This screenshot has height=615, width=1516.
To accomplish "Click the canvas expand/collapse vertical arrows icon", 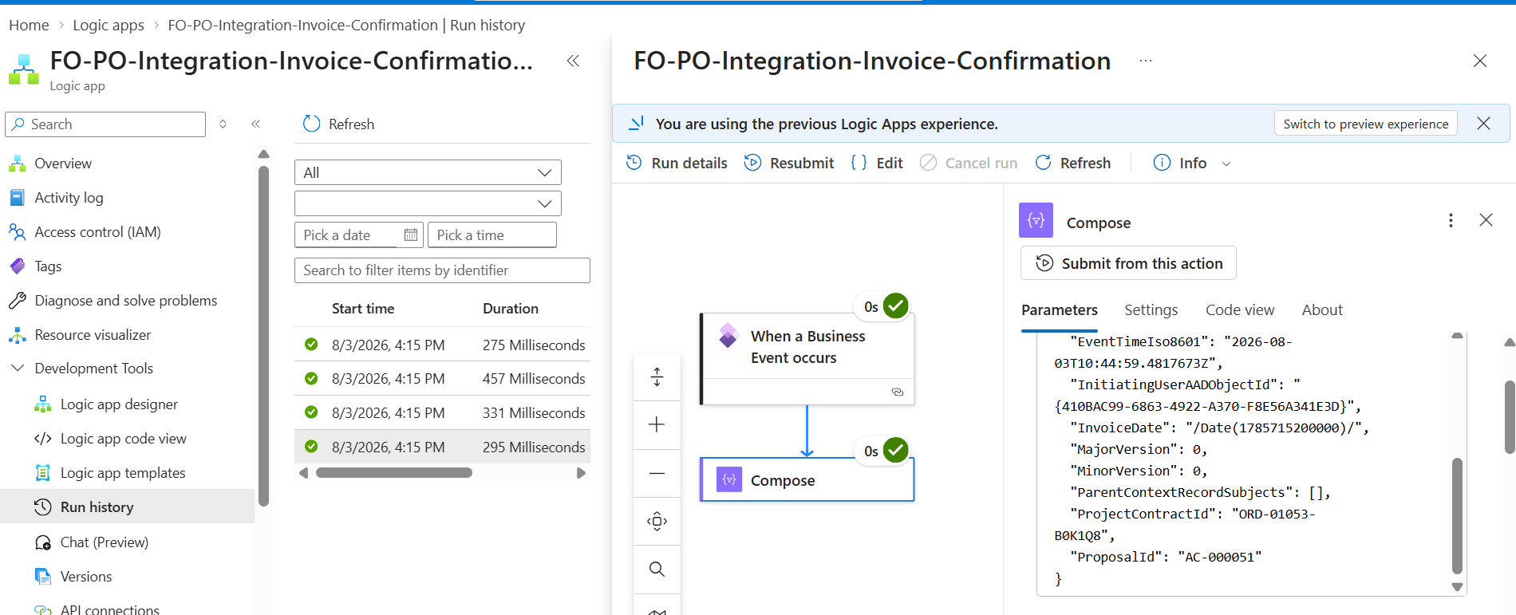I will pyautogui.click(x=657, y=376).
